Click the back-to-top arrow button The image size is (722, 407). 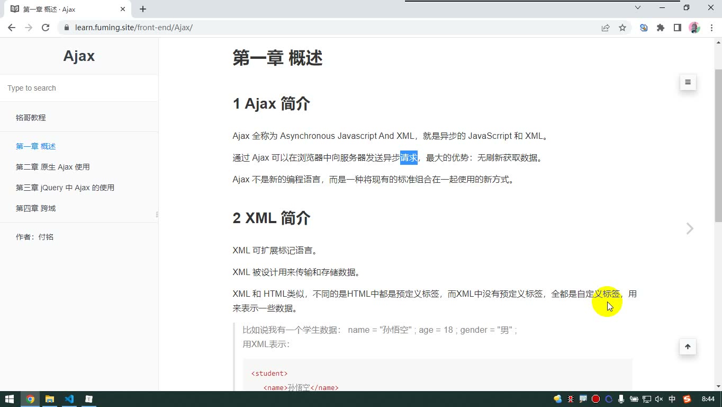coord(688,347)
